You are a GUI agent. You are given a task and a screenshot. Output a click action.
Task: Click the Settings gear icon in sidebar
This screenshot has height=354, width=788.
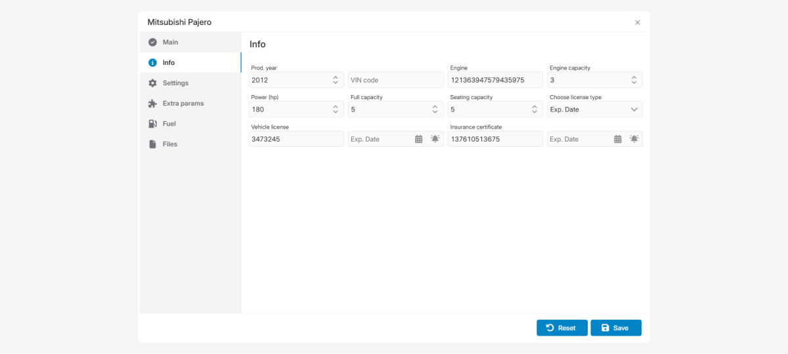(152, 83)
